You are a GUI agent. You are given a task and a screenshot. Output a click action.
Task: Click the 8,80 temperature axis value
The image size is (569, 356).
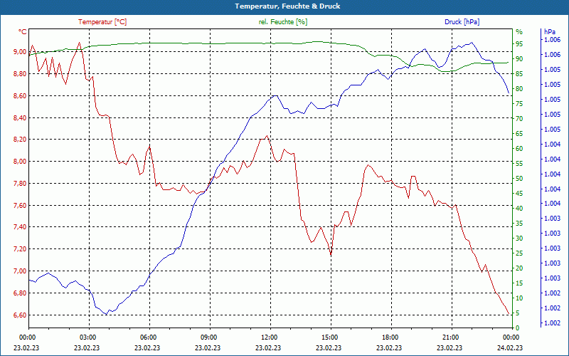click(x=20, y=74)
